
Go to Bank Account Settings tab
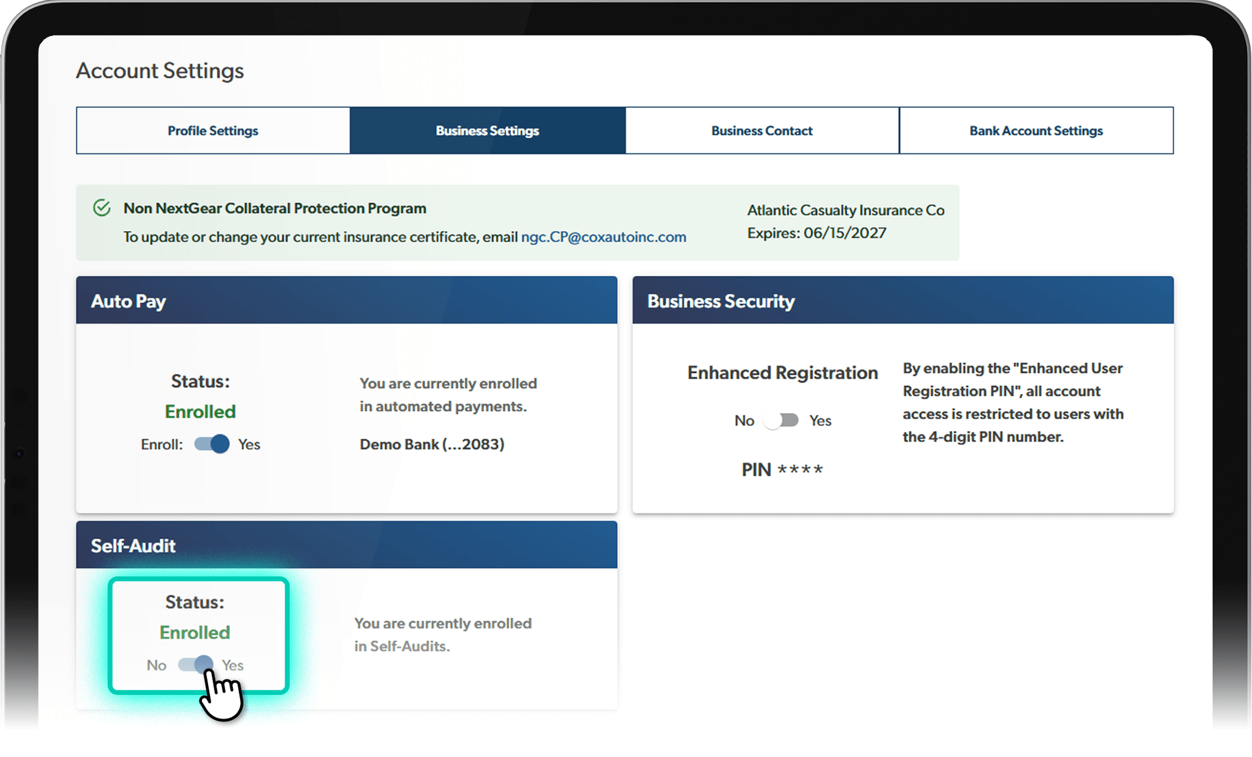tap(1036, 130)
